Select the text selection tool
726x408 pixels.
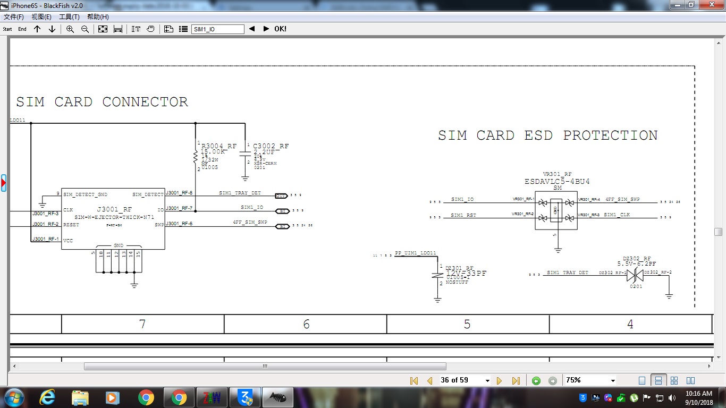pos(136,29)
